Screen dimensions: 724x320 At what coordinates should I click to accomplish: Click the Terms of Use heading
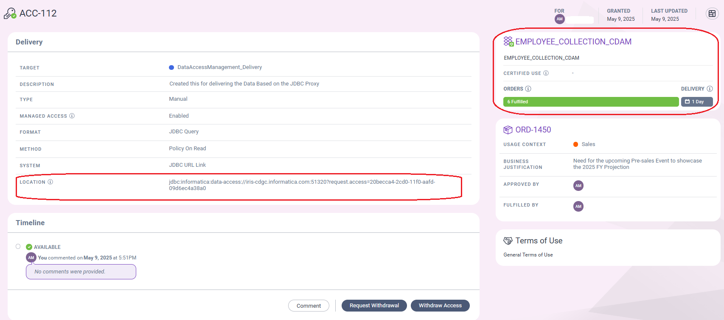539,241
